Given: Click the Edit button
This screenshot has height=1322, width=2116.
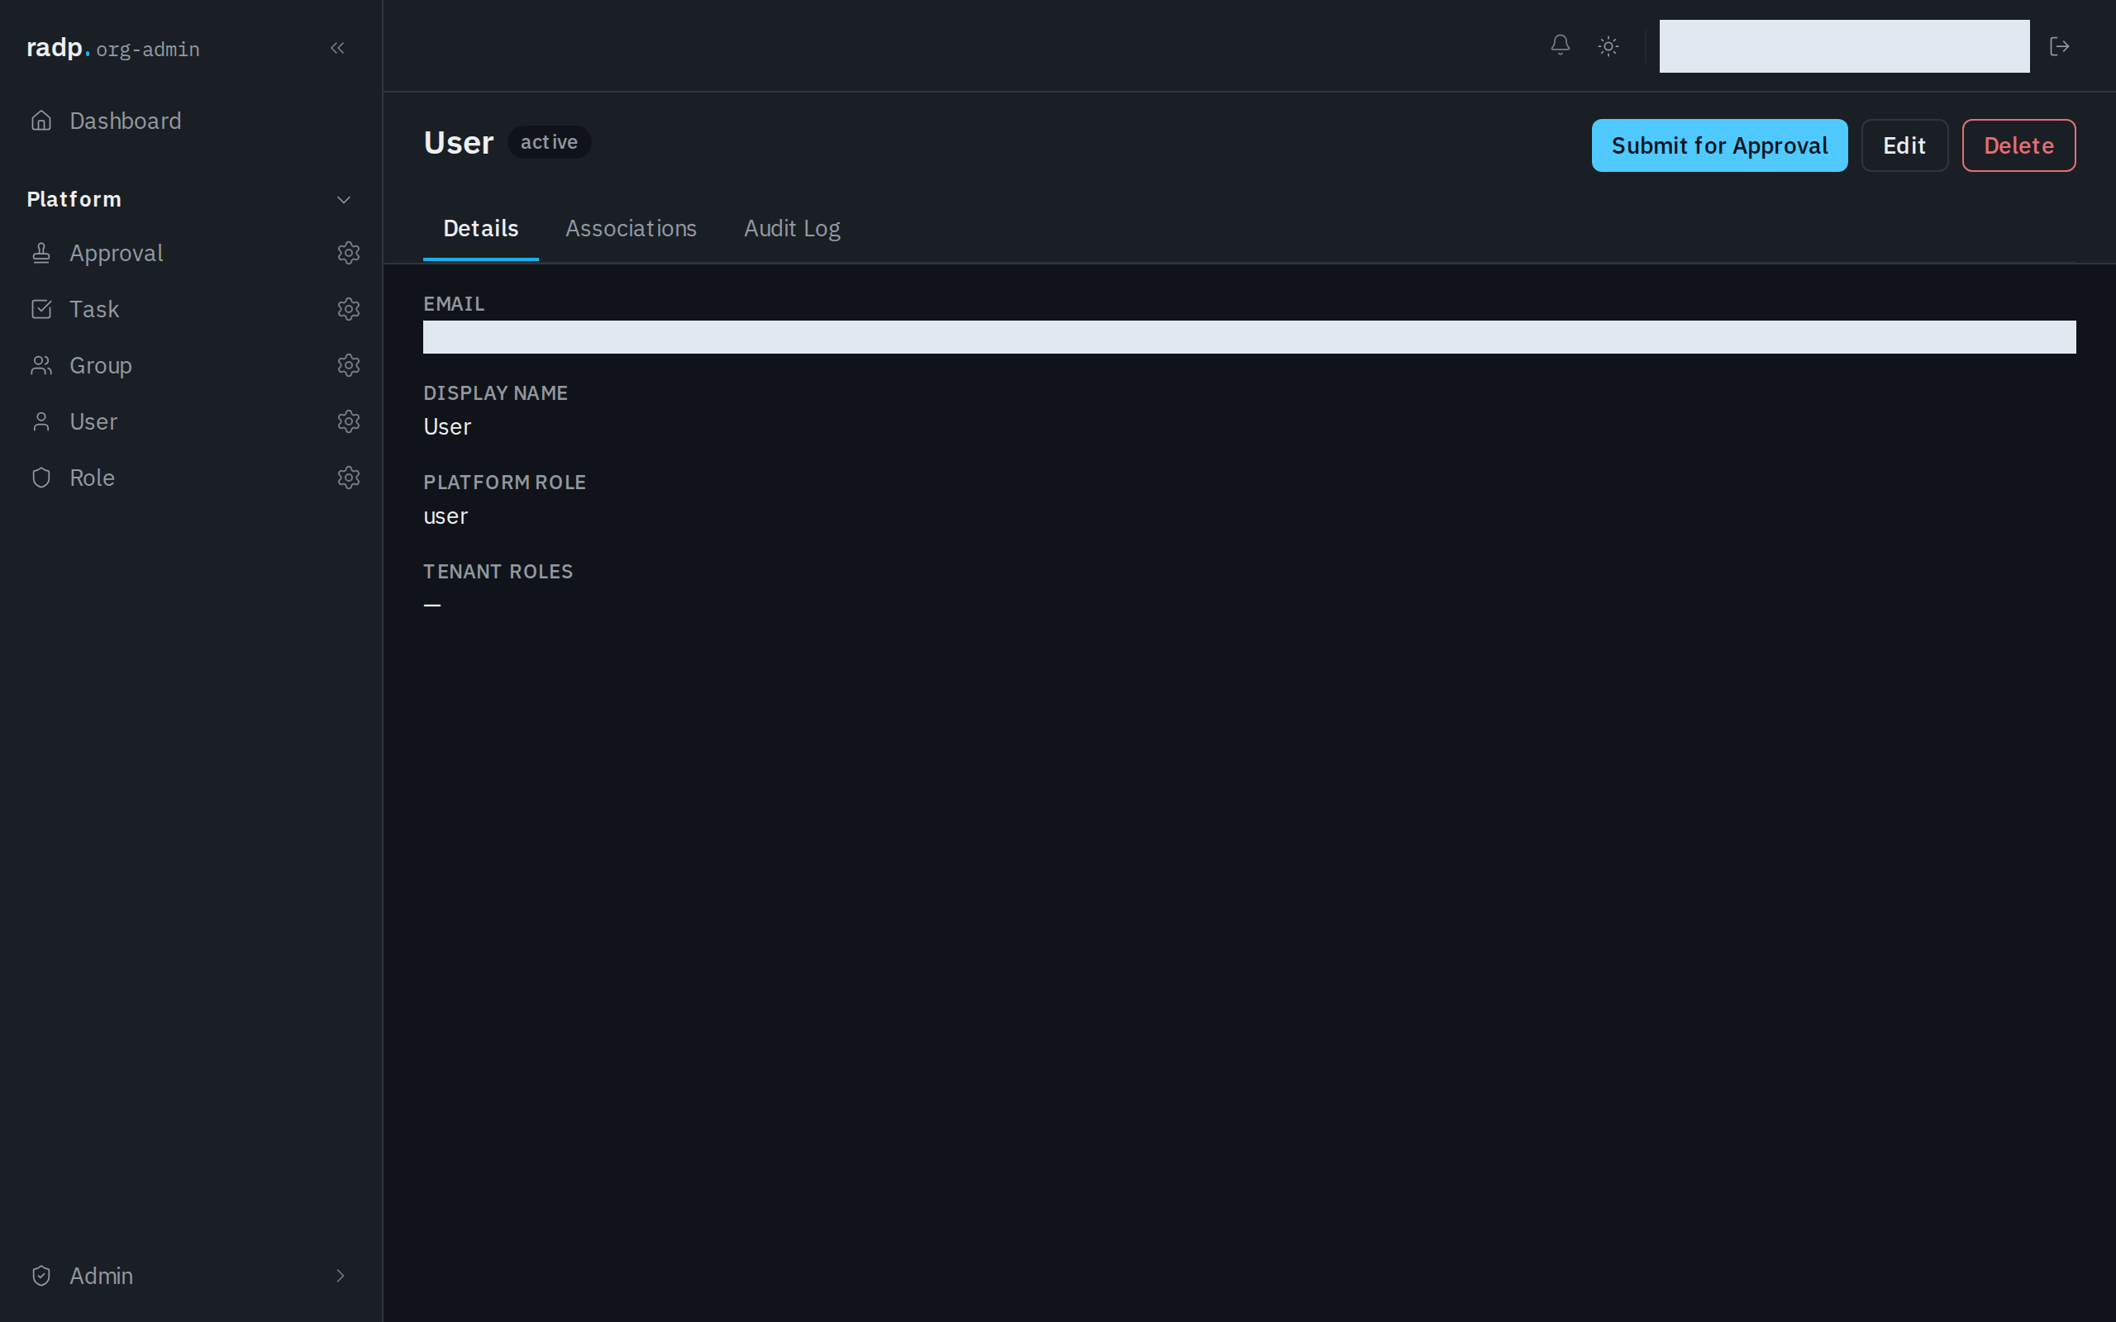Looking at the screenshot, I should point(1904,145).
